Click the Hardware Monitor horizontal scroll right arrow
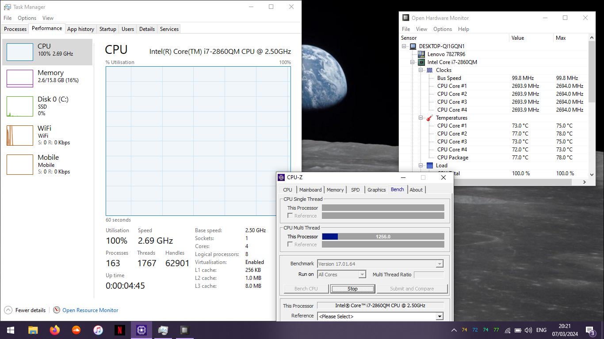The width and height of the screenshot is (604, 339). [584, 182]
